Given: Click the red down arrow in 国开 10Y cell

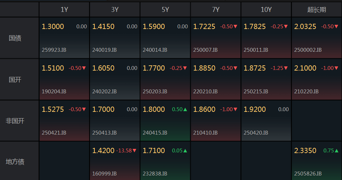Looking at the screenshot, I should [286, 68].
